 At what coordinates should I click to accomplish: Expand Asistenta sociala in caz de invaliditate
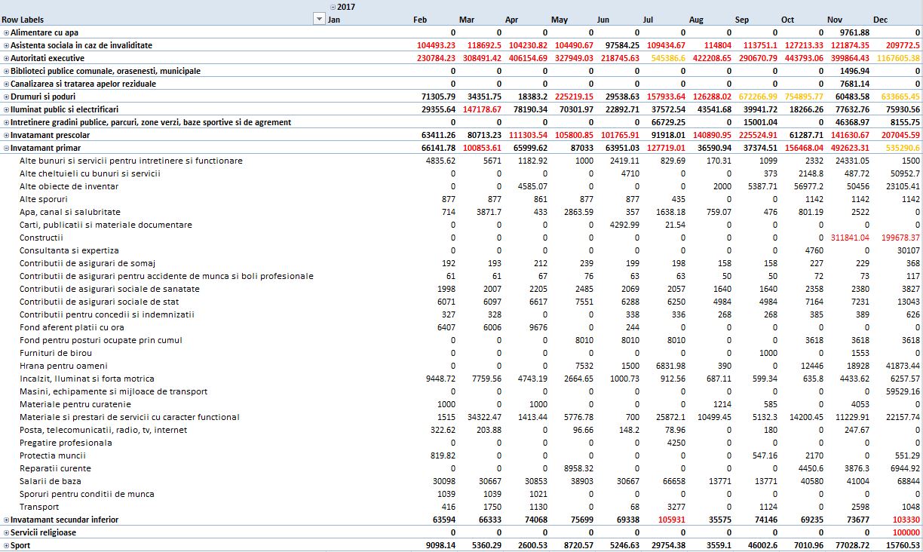tap(6, 46)
